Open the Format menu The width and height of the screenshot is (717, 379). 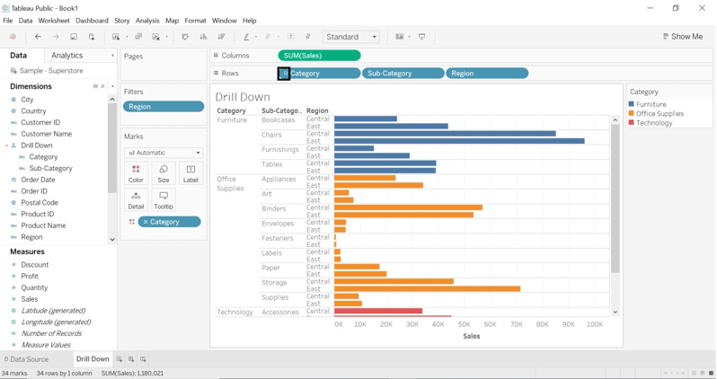195,21
